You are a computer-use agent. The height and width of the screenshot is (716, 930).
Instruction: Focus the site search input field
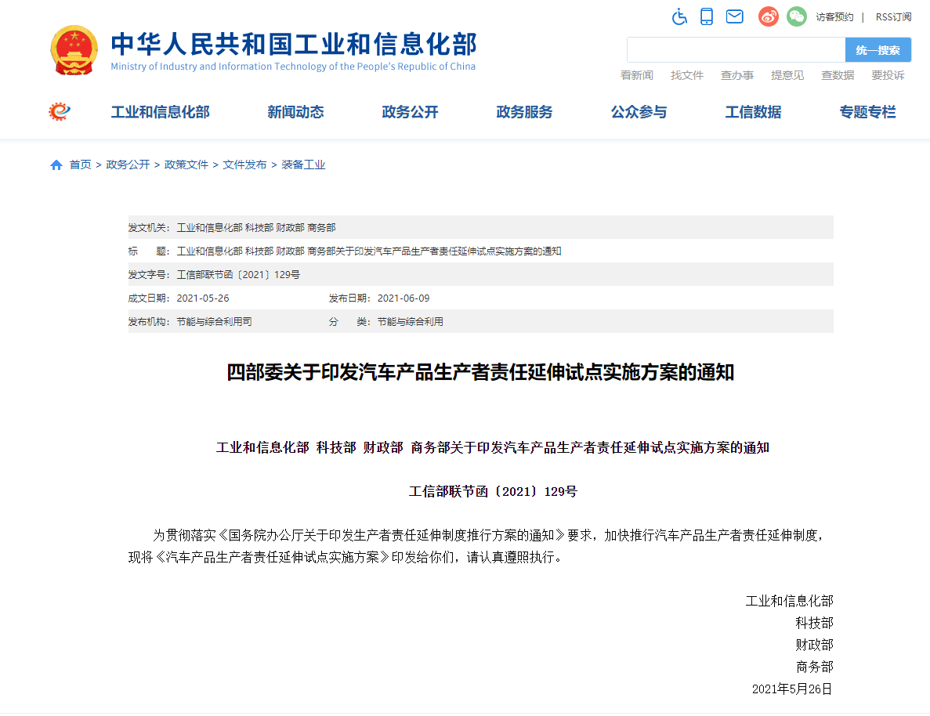tap(736, 50)
